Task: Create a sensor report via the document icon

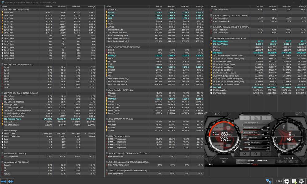Action: pyautogui.click(x=293, y=181)
